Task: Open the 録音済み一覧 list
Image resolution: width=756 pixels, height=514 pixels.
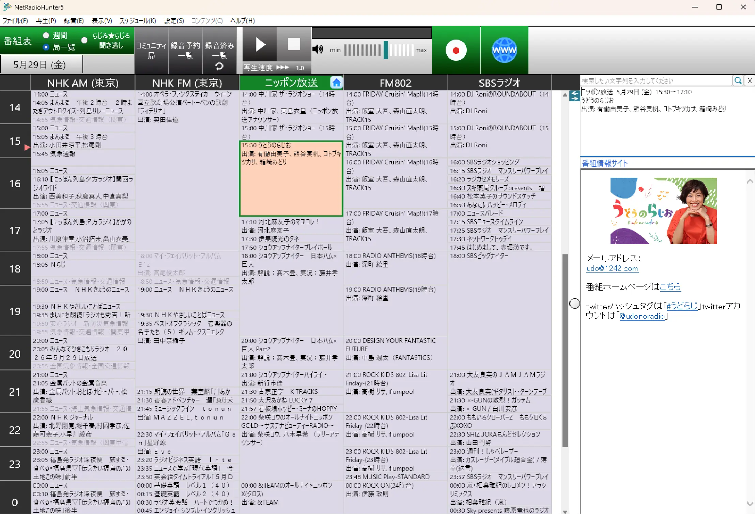Action: pos(219,50)
